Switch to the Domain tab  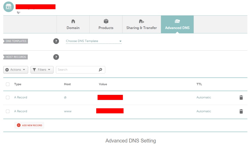pyautogui.click(x=73, y=24)
